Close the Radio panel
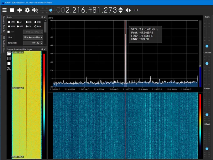 coord(45,17)
